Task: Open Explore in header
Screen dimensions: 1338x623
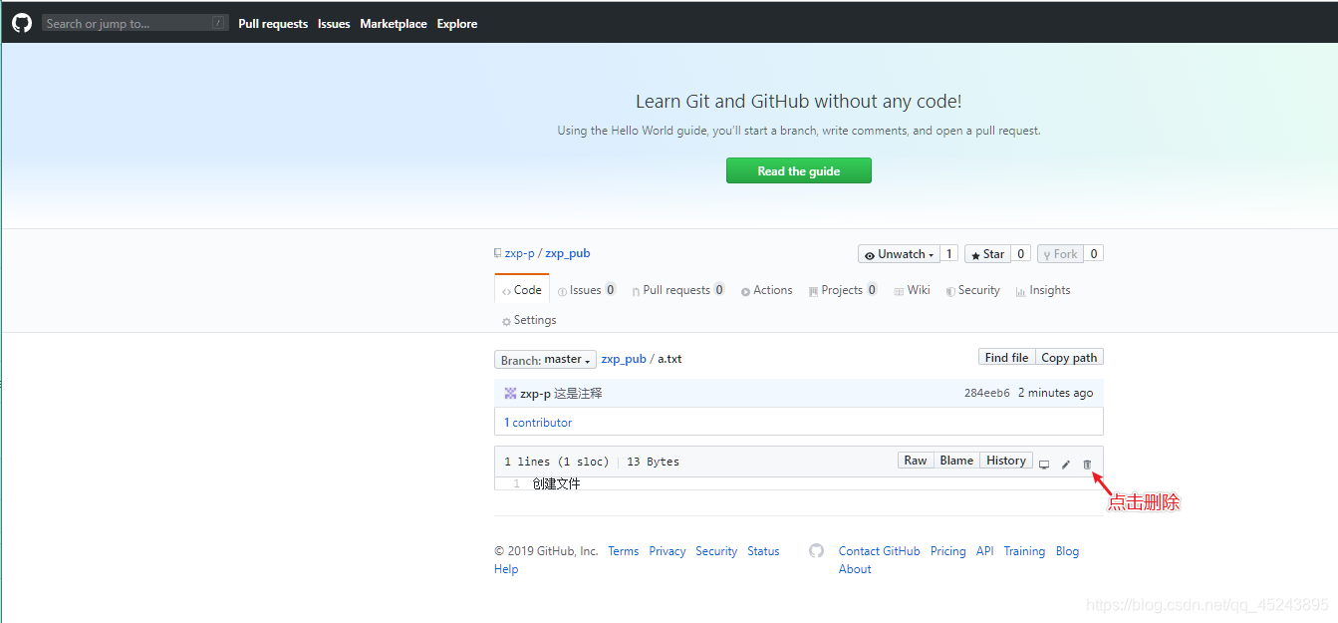Action: coord(457,24)
